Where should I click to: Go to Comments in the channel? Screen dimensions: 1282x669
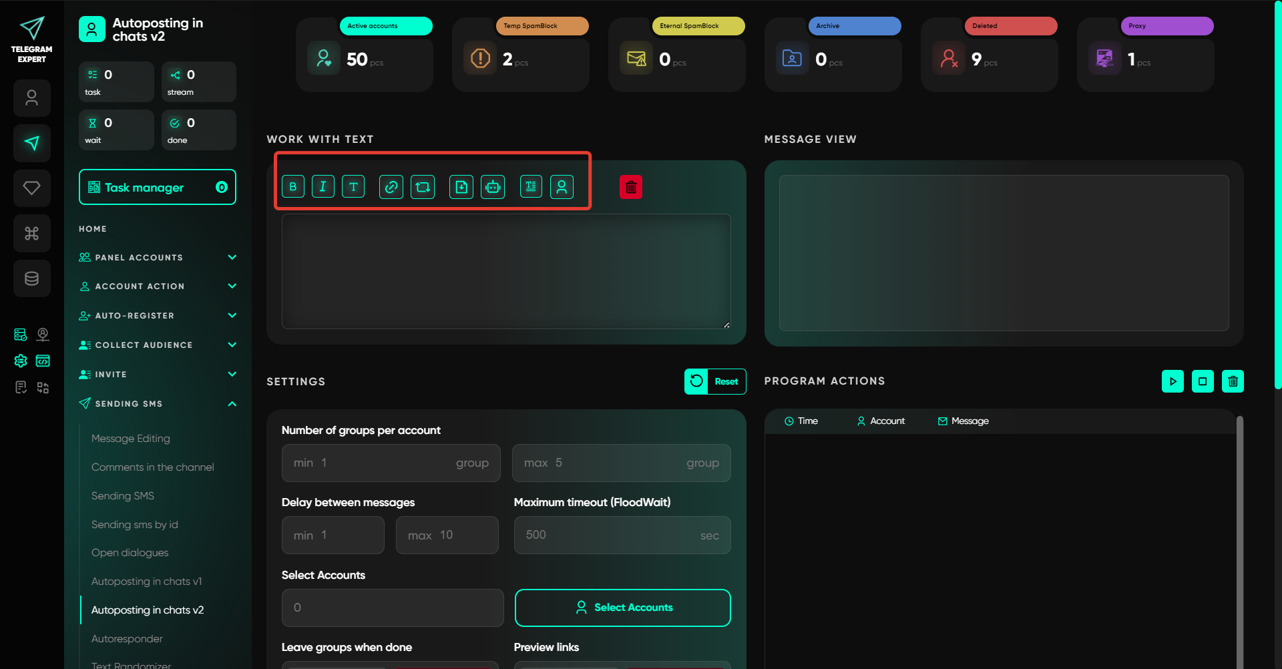coord(152,467)
